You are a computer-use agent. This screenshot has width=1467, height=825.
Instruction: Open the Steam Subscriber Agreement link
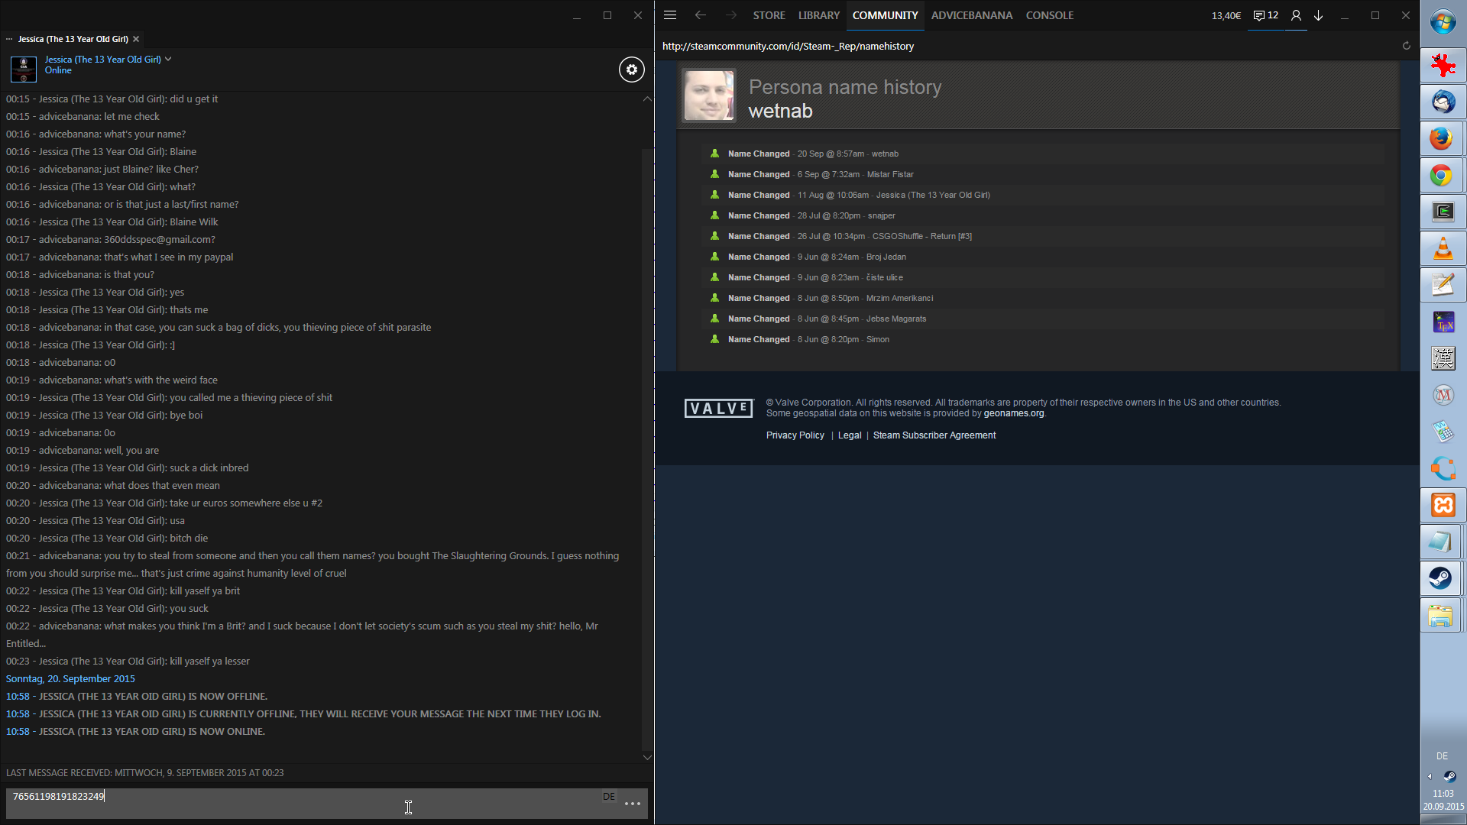tap(934, 435)
